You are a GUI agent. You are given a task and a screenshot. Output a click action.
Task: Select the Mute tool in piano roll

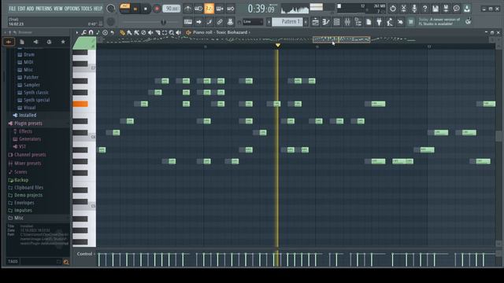click(150, 32)
